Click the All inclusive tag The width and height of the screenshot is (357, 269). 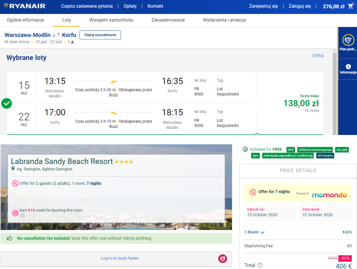point(325,156)
